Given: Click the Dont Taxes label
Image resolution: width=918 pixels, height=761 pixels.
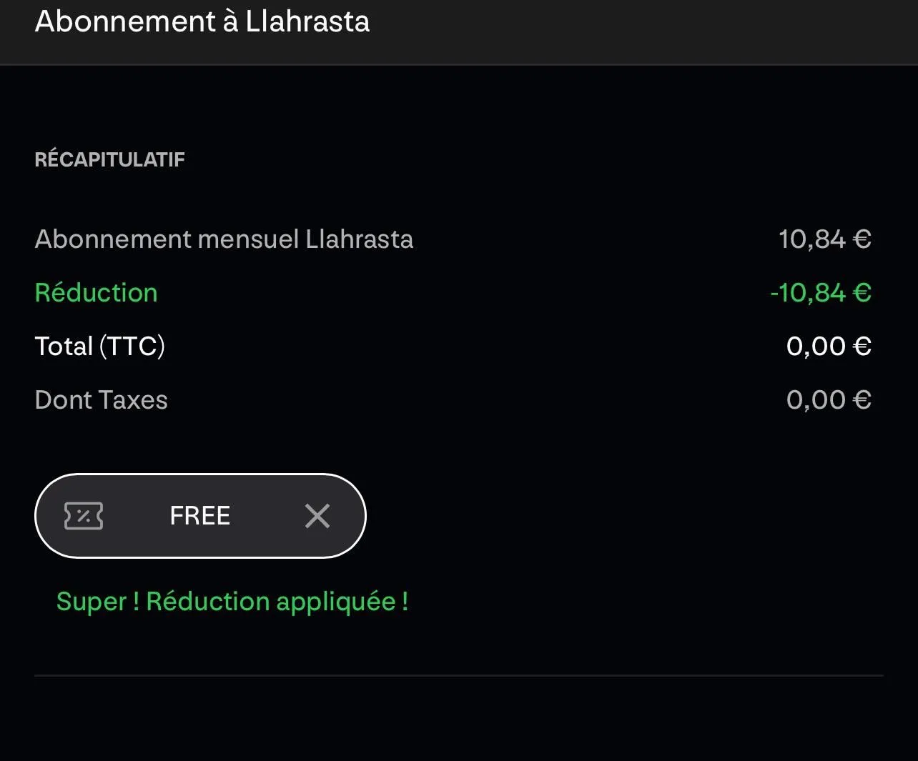Looking at the screenshot, I should click(x=101, y=400).
